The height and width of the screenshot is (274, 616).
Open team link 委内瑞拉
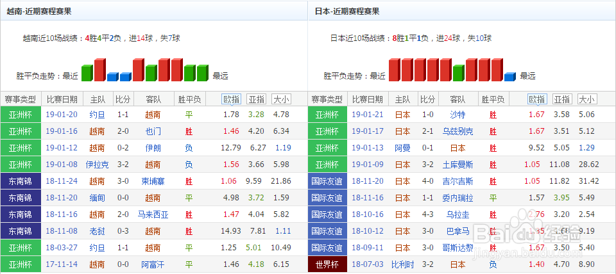[458, 198]
